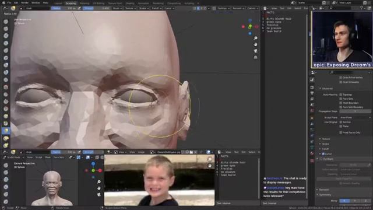Open the Texture properties tab icon
The width and height of the screenshot is (373, 210).
pos(312,161)
